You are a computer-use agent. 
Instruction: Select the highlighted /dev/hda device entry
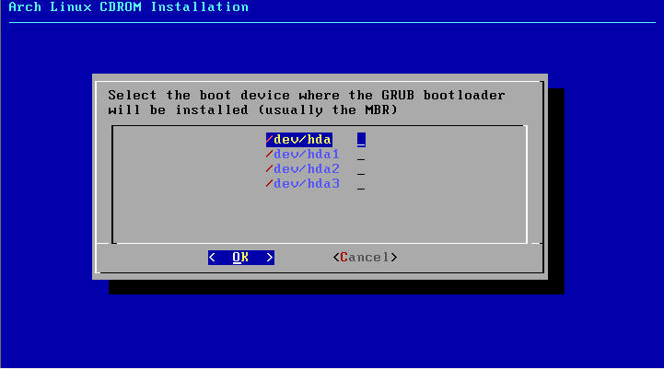298,140
